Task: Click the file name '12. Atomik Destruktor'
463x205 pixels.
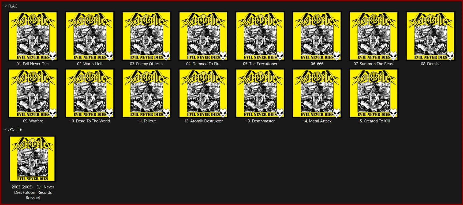Action: 203,121
